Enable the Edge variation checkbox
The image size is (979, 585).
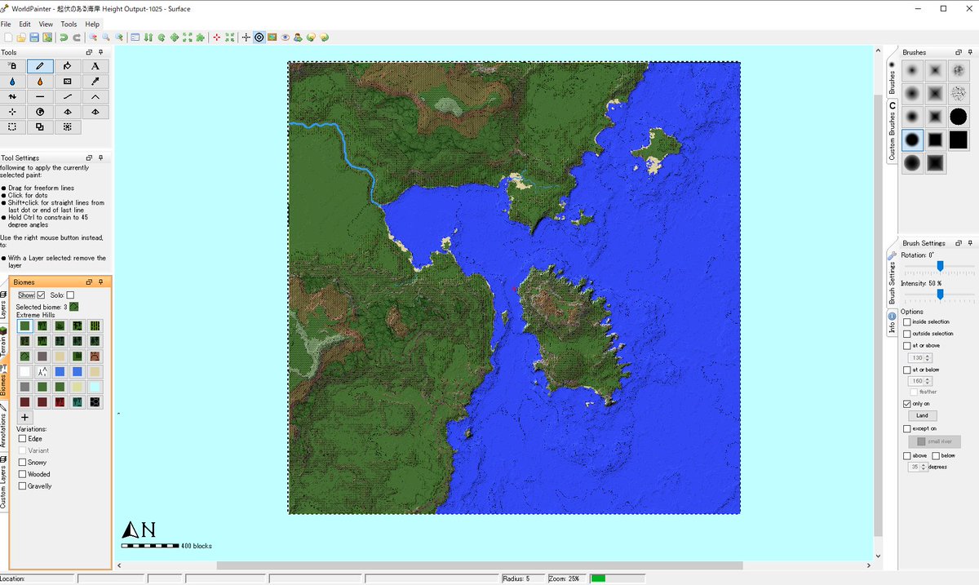click(22, 438)
